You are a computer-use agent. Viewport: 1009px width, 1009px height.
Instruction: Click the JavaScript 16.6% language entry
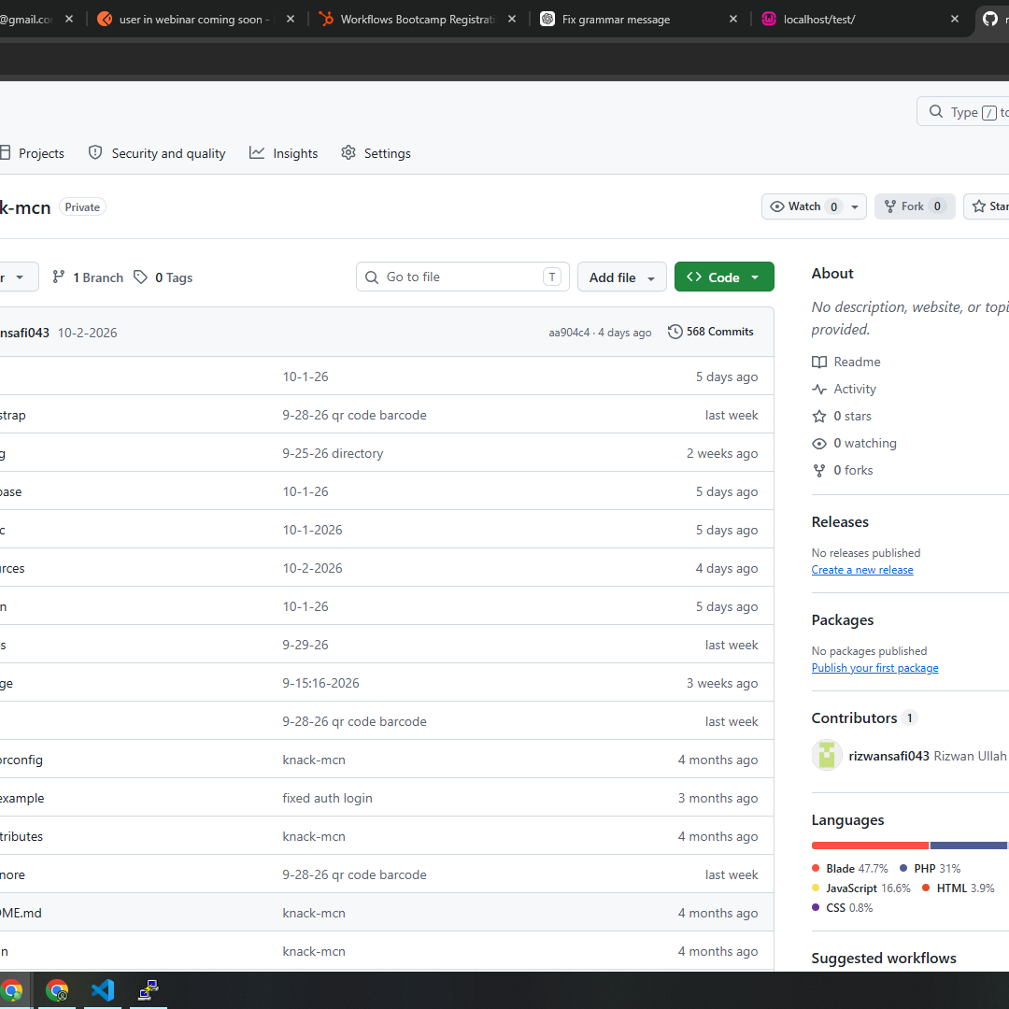point(861,888)
